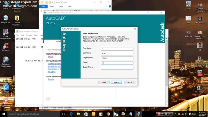Open Windows Start button

[4, 114]
